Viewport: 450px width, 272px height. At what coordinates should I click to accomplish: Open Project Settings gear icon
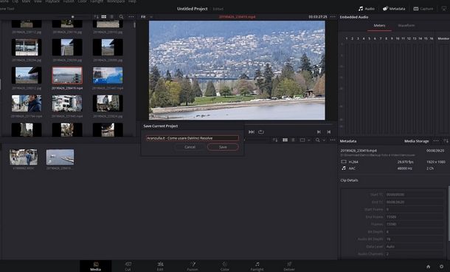[x=441, y=267]
